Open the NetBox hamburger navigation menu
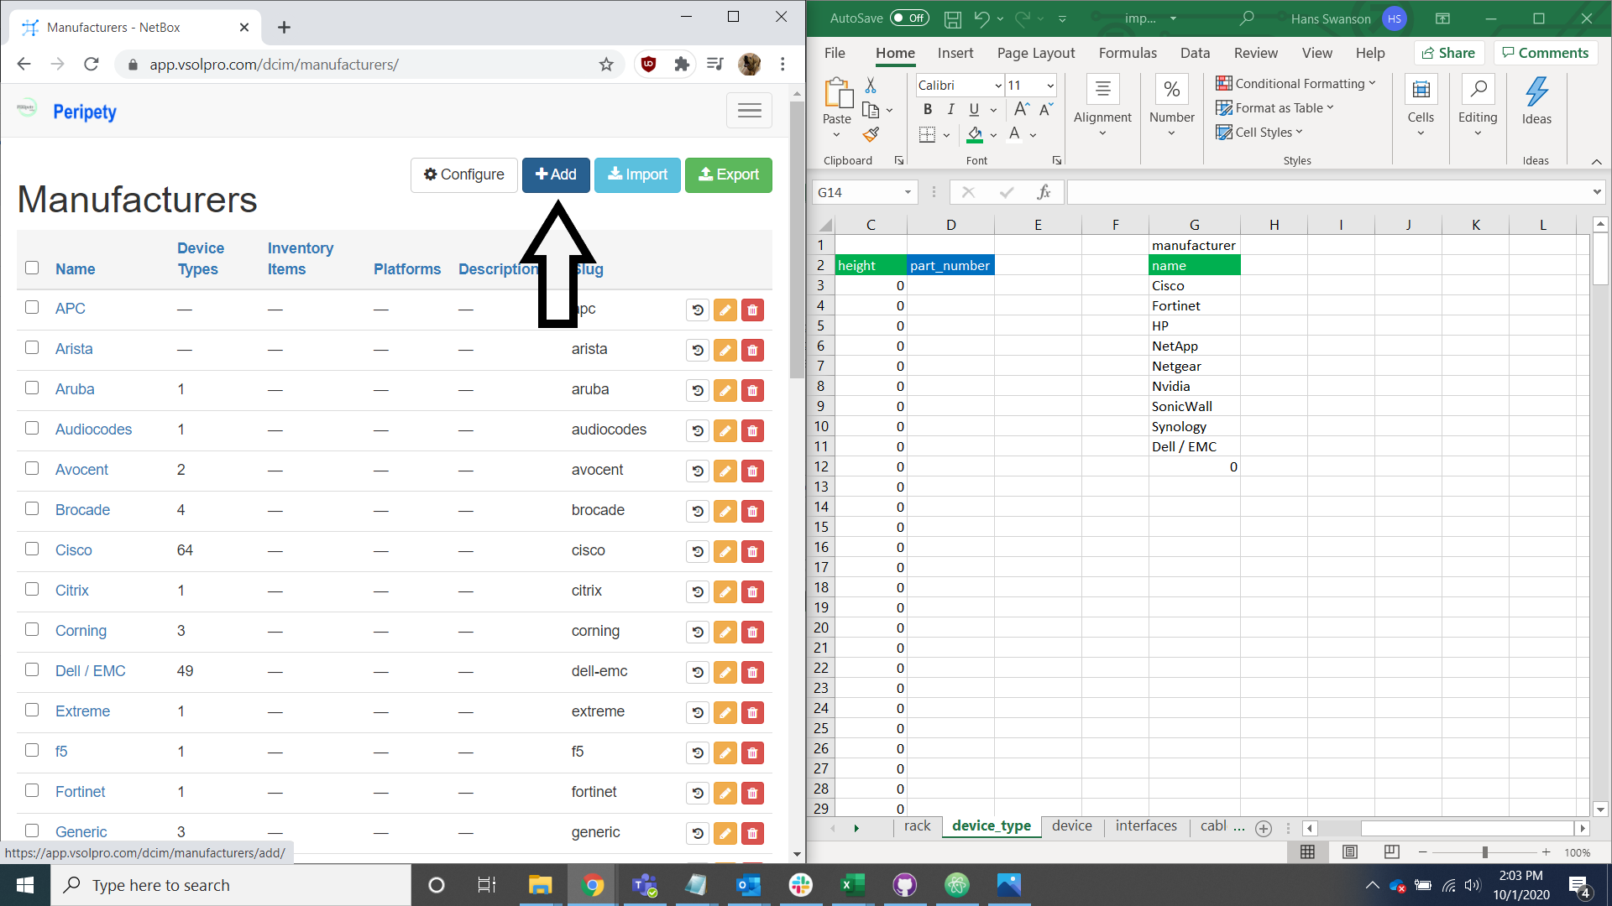Screen dimensions: 1612x906 coord(749,111)
